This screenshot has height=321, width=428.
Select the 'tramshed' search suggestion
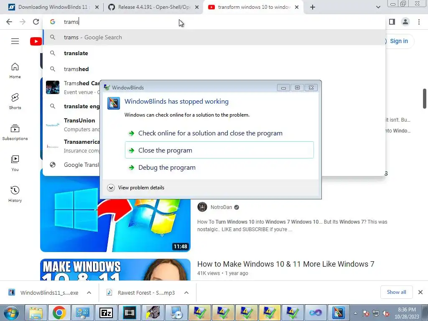[x=214, y=69]
